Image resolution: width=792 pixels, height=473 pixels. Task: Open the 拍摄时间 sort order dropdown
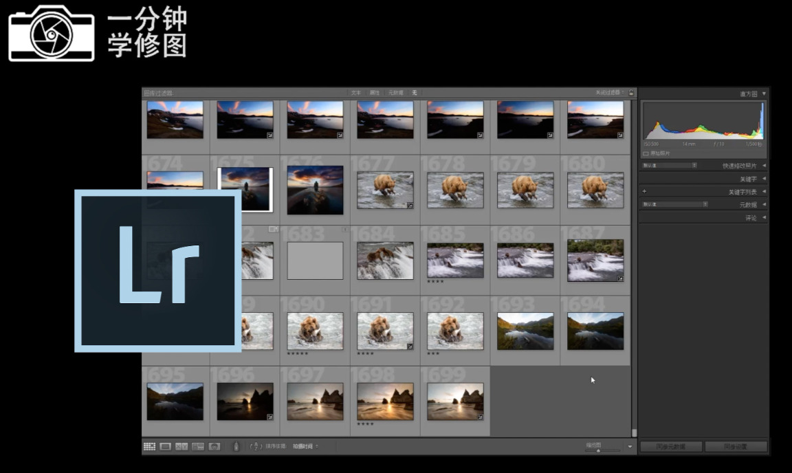tap(305, 447)
